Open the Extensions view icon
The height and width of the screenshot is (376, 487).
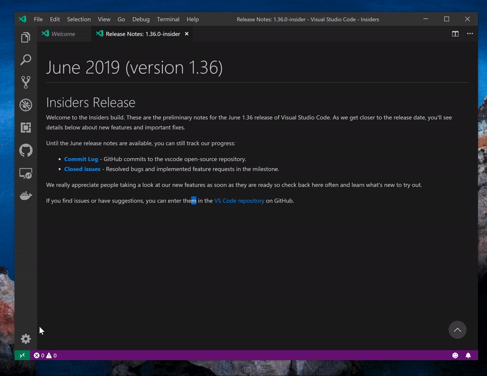[x=26, y=128]
